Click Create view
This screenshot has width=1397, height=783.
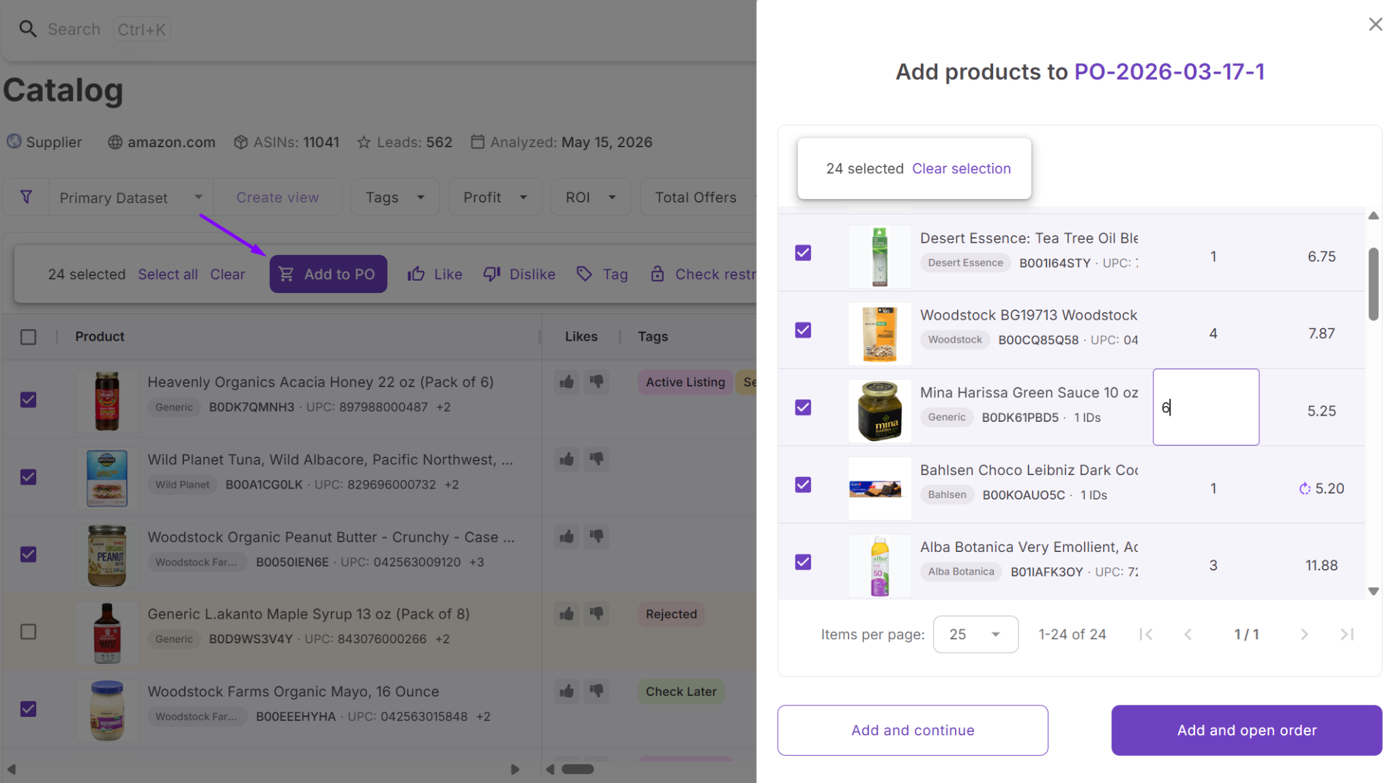click(278, 198)
